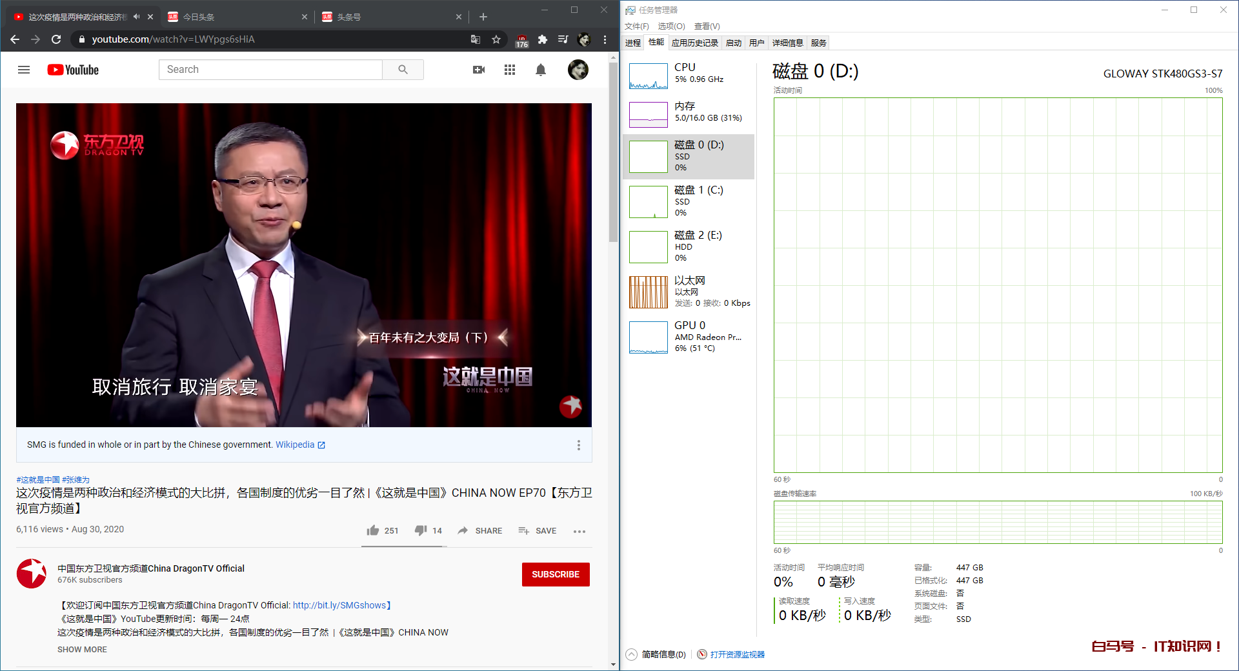The height and width of the screenshot is (671, 1239).
Task: Mute the tab via speaker icon
Action: (137, 17)
